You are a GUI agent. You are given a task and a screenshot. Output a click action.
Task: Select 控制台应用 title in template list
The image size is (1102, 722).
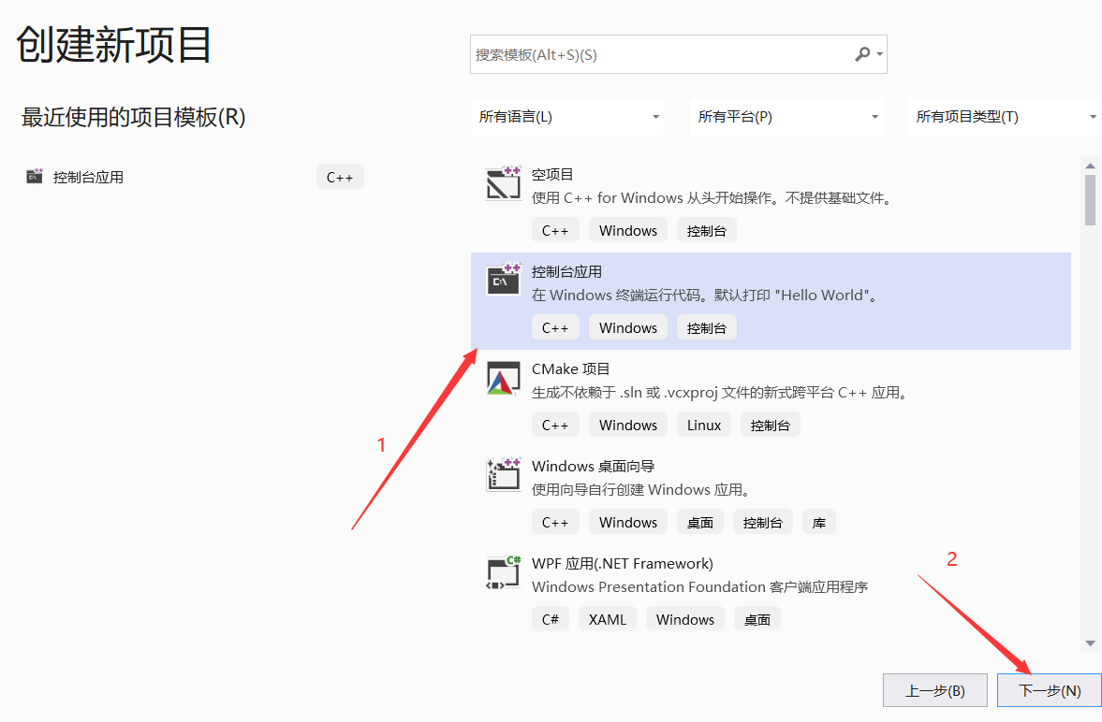566,272
